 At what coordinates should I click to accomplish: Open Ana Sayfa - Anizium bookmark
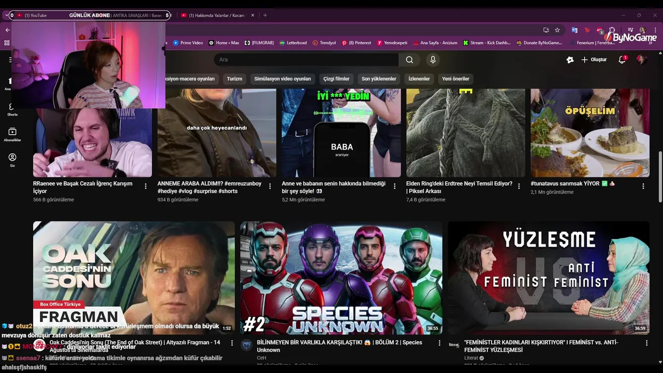(x=435, y=43)
